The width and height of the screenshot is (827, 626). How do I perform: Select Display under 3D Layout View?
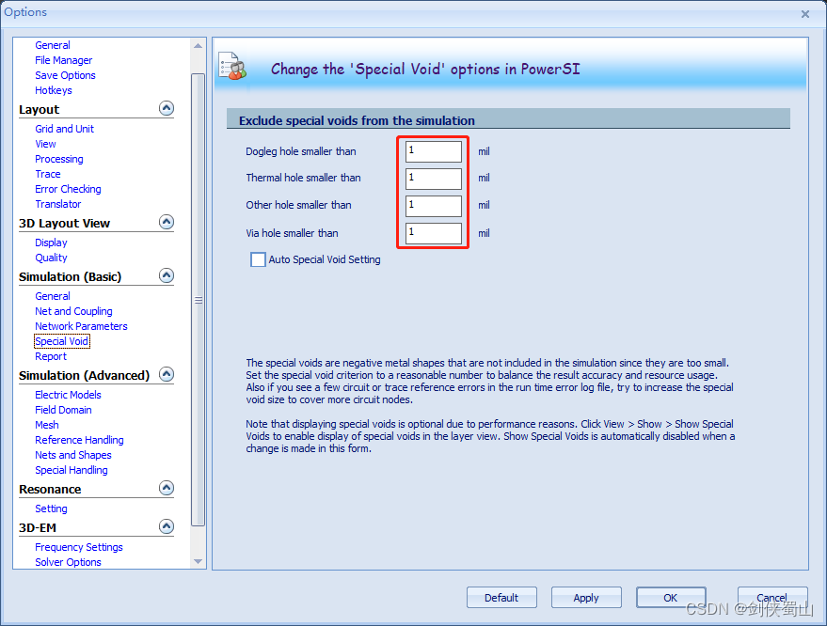51,243
